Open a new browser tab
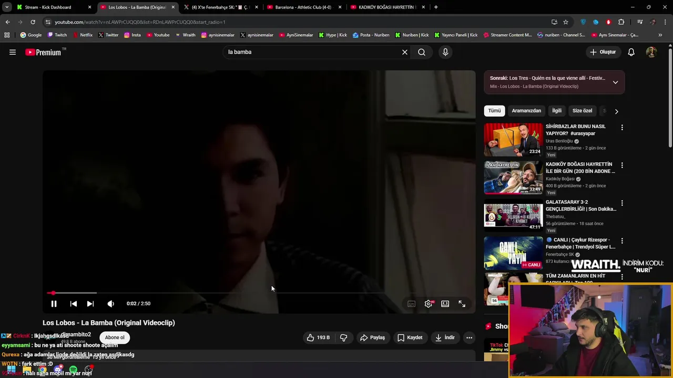 [436, 7]
